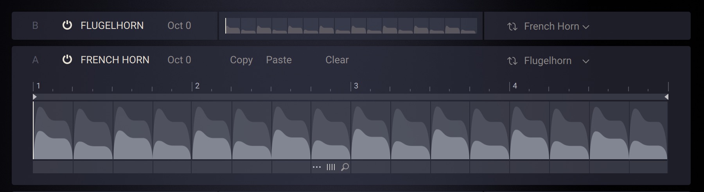Click the Flugelhorn mini pattern overview
The width and height of the screenshot is (704, 192).
tap(351, 26)
